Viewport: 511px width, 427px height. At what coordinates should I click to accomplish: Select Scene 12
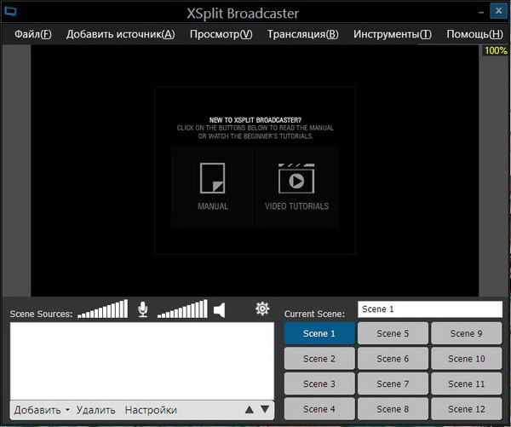[467, 409]
